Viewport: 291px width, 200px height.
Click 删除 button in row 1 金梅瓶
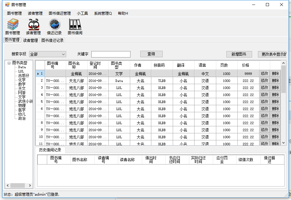tap(275, 74)
